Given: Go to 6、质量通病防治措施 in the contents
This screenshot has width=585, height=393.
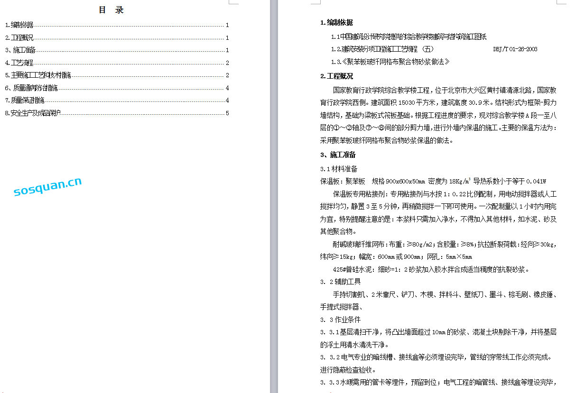Looking at the screenshot, I should point(31,88).
